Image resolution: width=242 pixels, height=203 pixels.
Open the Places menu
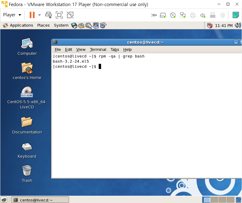pos(43,25)
